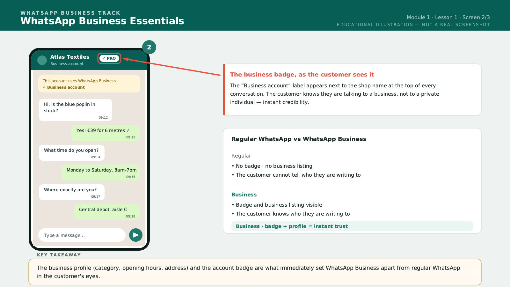This screenshot has width=510, height=287.
Task: Click the message 'Hi, is the blue poplin in stock?'
Action: point(76,110)
